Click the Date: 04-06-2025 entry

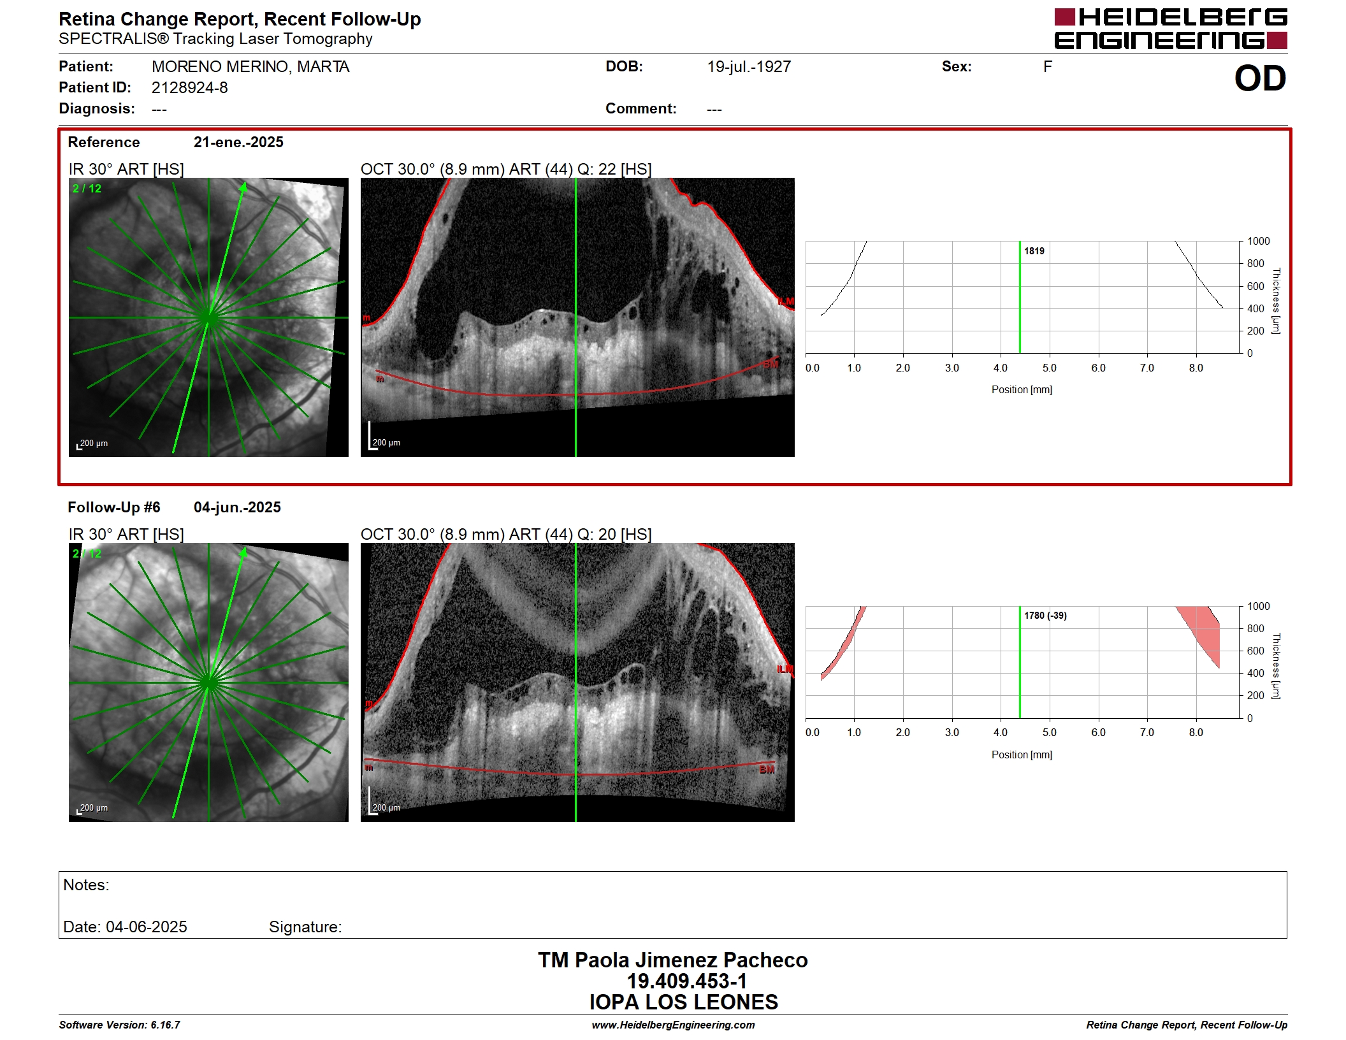click(125, 927)
